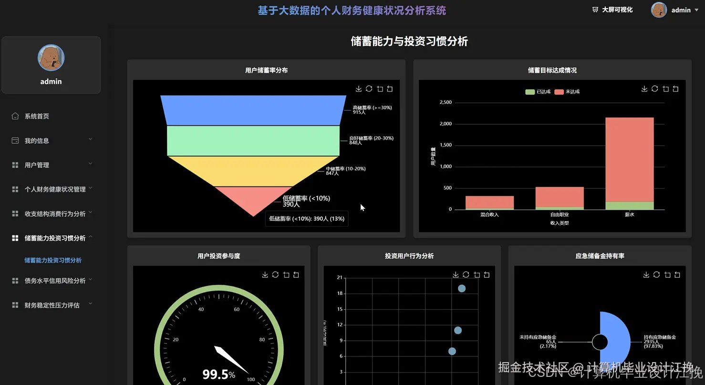This screenshot has height=385, width=705.
Task: Click the header admin avatar picture
Action: pyautogui.click(x=659, y=10)
